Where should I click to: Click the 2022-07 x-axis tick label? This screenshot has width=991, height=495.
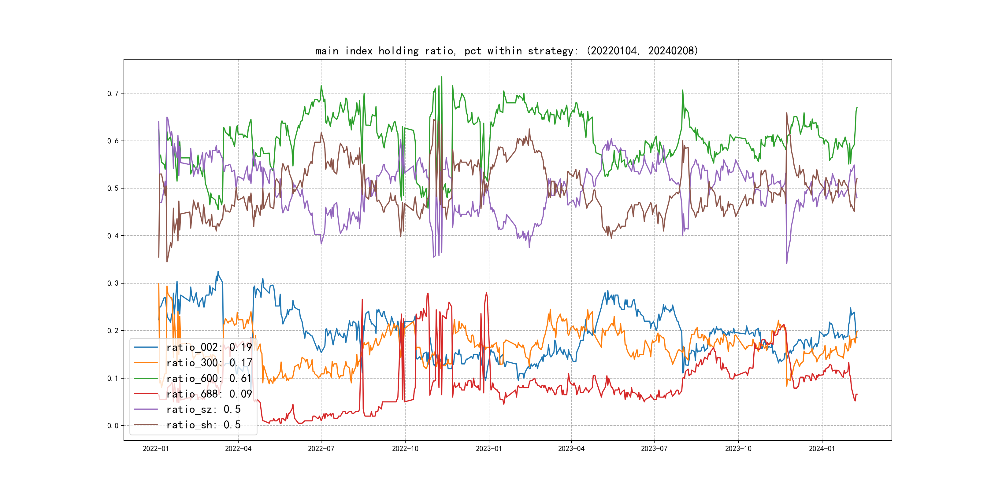321,449
